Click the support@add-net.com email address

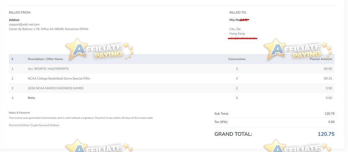[24, 25]
